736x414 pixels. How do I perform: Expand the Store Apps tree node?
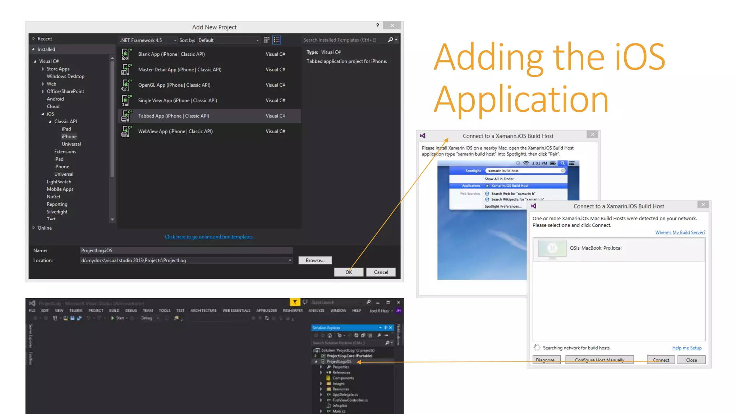43,69
